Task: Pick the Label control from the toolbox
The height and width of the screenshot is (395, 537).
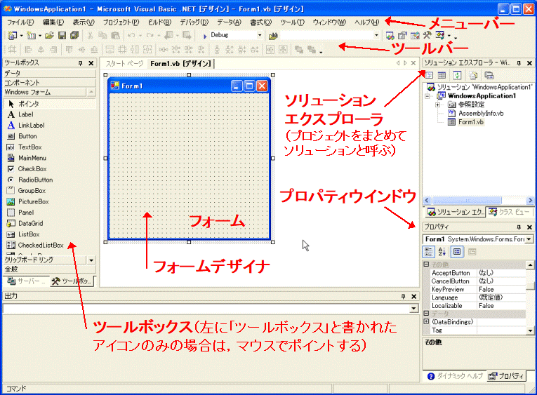Action: (27, 114)
